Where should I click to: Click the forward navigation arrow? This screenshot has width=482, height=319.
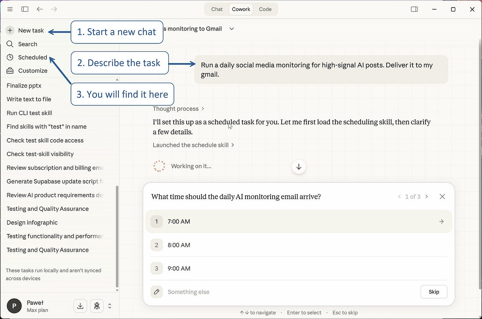[x=54, y=9]
